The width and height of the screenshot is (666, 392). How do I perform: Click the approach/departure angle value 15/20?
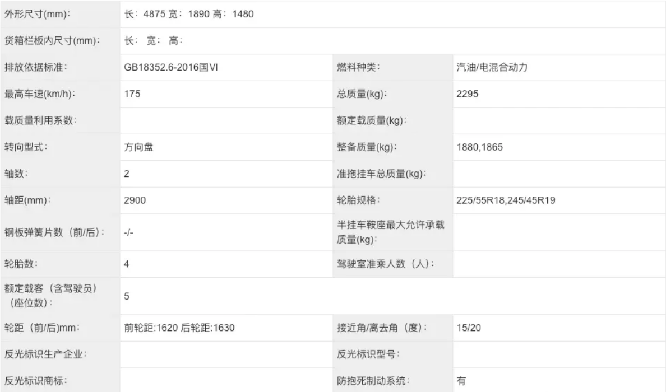[x=469, y=328]
